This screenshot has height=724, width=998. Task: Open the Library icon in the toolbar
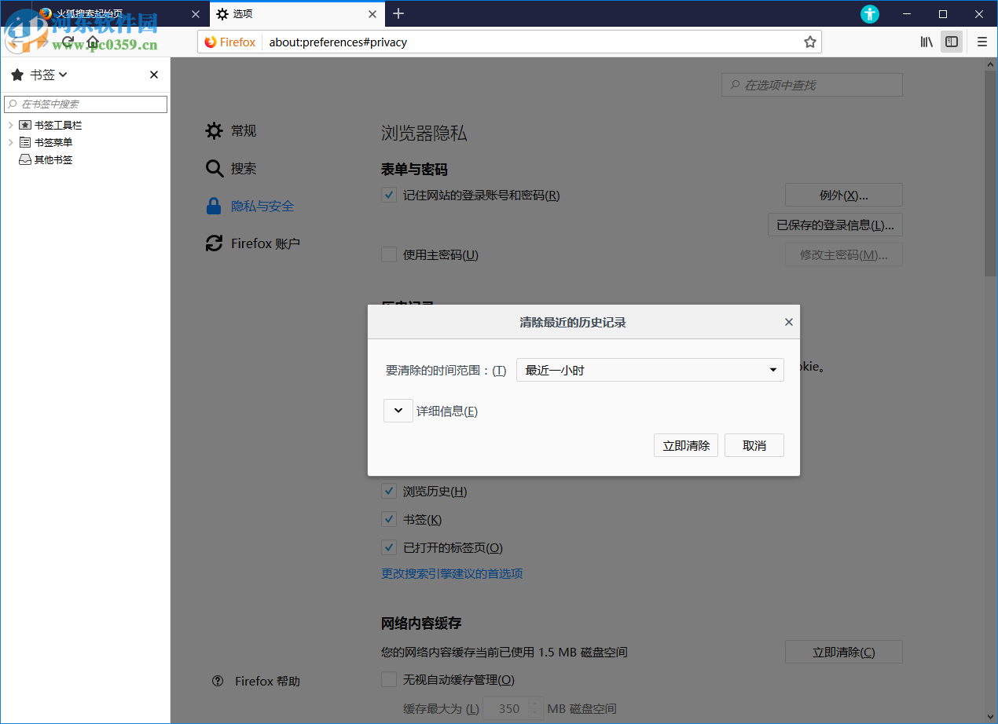pos(926,42)
